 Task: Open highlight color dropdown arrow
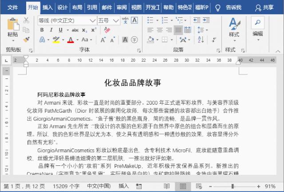click(x=63, y=40)
